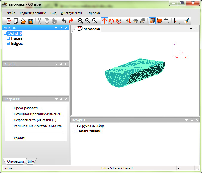
Task: Click Расширение / сжатие объекта operation
Action: [38, 126]
